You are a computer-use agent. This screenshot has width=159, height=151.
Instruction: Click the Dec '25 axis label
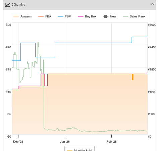[x=18, y=142]
